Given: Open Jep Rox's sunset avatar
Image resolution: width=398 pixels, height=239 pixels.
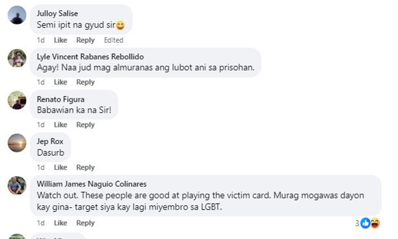Looking at the screenshot, I should point(17,143).
